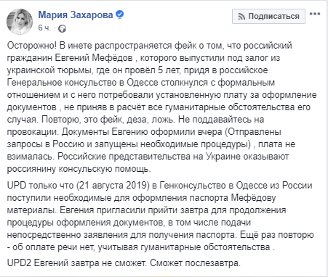Click the RSS feed icon in Подписаться

(x=241, y=17)
